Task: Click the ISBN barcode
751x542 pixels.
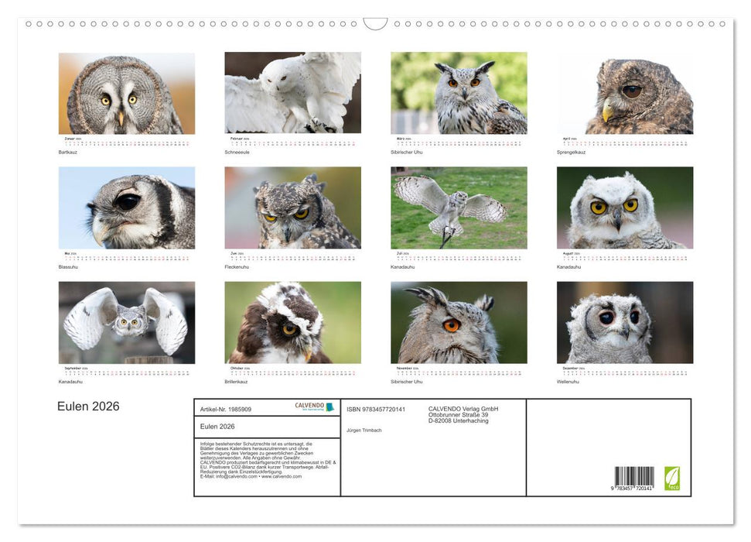Action: click(x=634, y=479)
